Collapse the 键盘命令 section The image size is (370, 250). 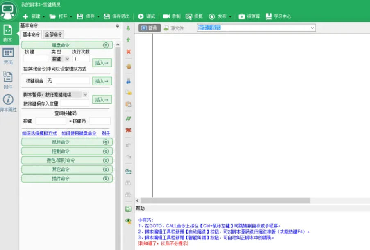(106, 44)
